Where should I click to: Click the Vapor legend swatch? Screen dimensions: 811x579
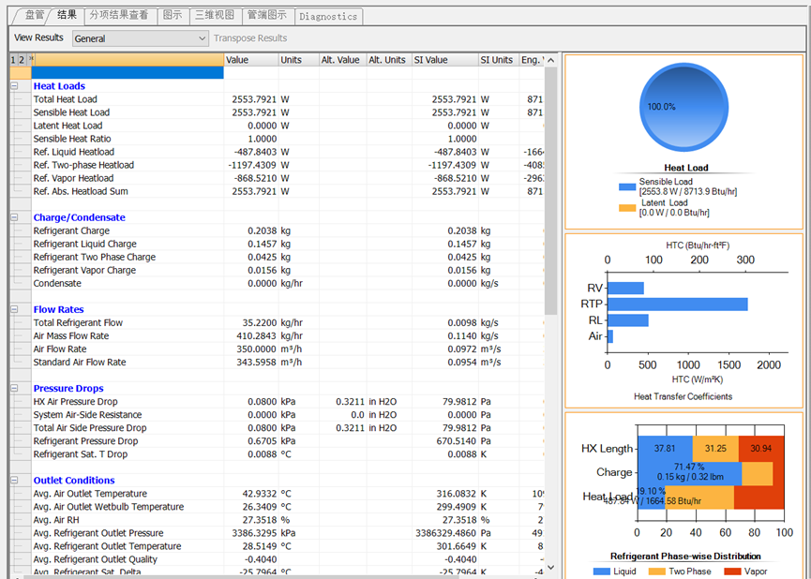[732, 572]
